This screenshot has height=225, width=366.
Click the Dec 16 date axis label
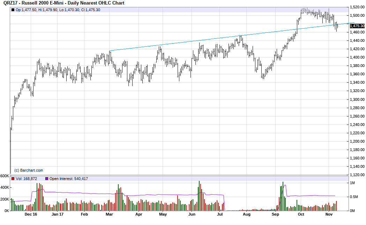[x=31, y=214]
